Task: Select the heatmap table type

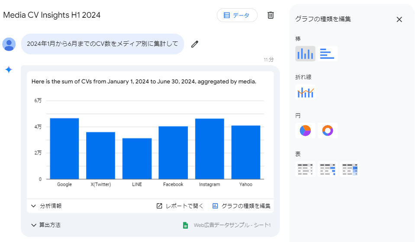Action: pos(350,169)
